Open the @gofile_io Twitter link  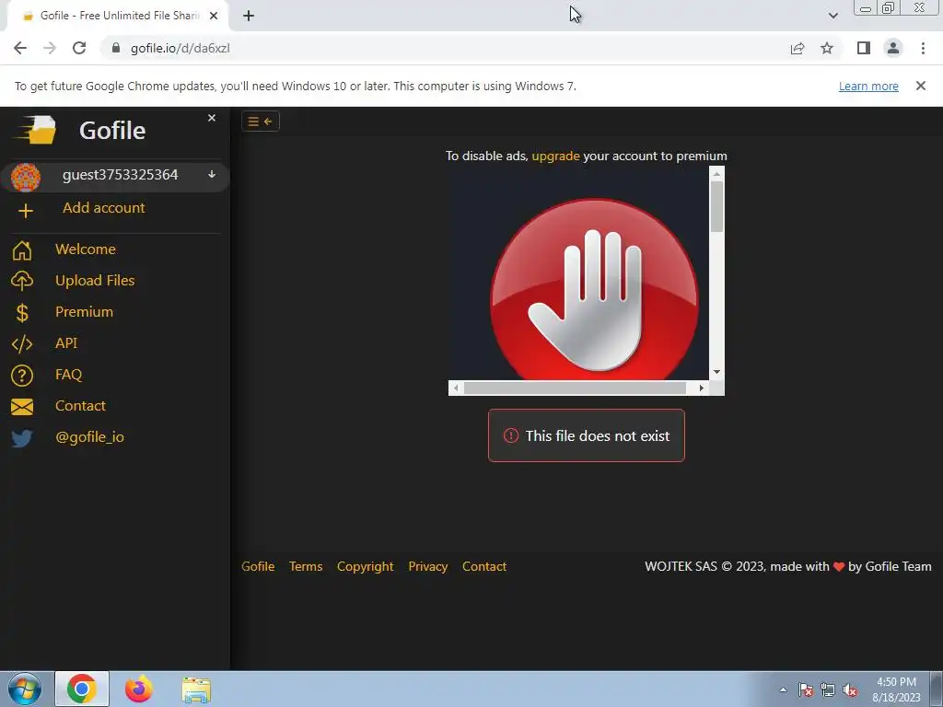tap(89, 437)
